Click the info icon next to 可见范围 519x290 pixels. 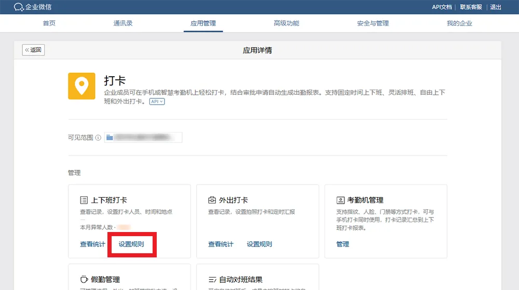click(x=98, y=137)
